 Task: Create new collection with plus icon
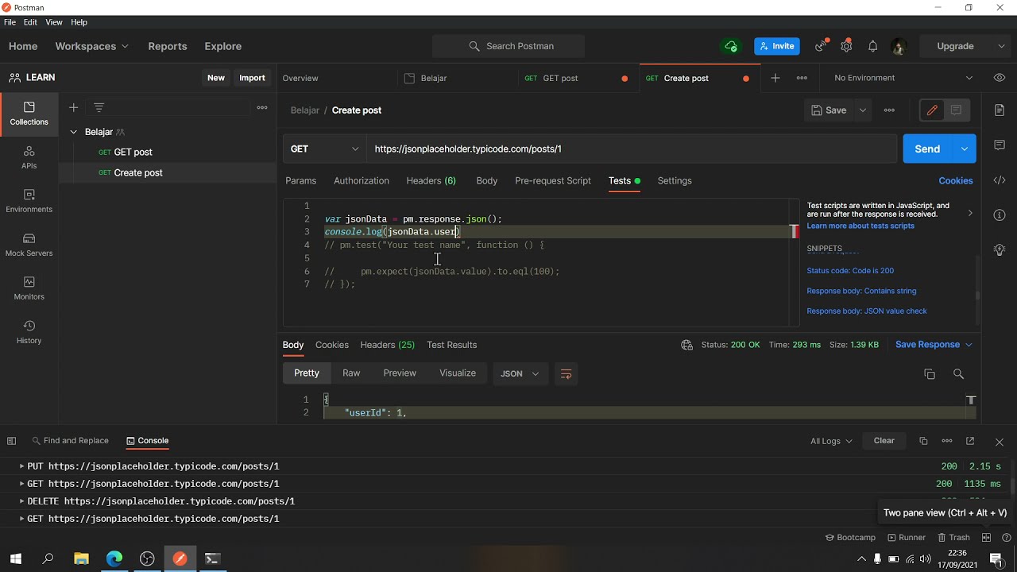(73, 107)
